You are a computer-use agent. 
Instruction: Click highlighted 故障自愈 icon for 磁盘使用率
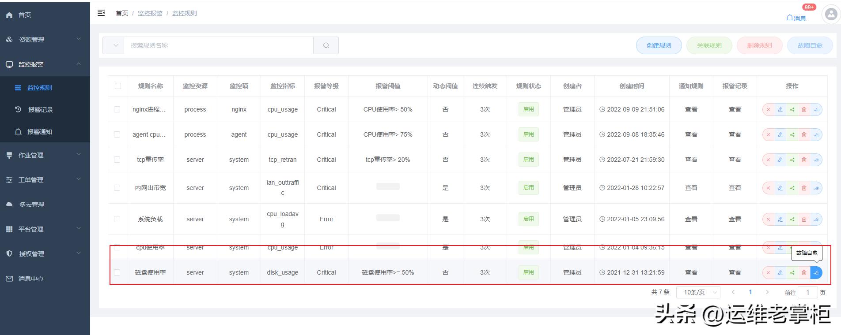click(x=816, y=272)
